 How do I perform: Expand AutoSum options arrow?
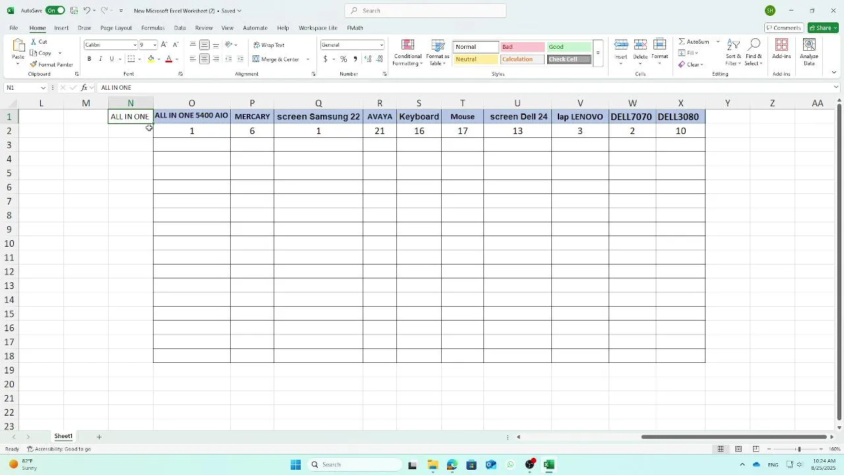[717, 42]
